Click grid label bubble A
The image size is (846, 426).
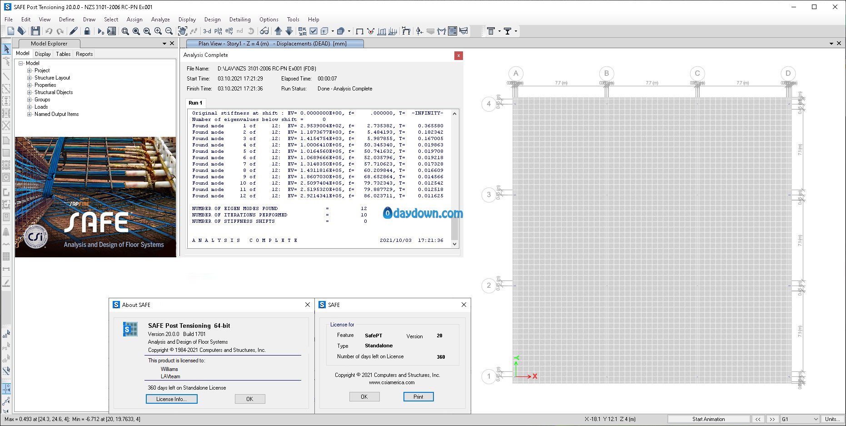516,73
